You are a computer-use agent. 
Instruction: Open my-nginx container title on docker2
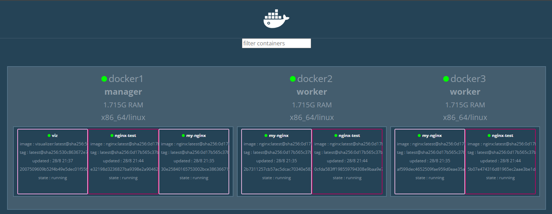click(279, 136)
